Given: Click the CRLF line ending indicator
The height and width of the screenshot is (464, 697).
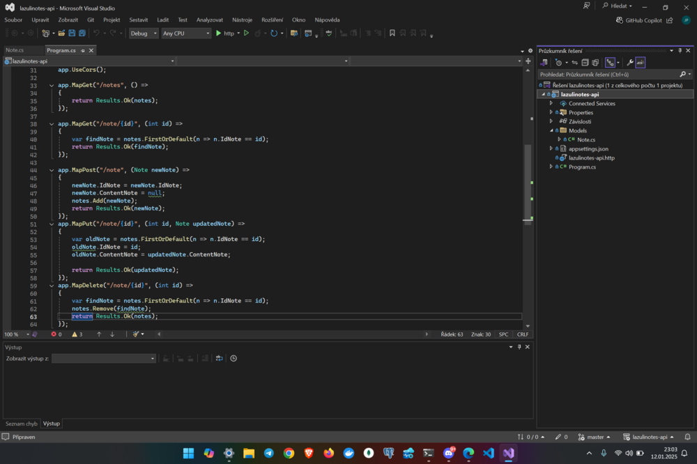Looking at the screenshot, I should pos(523,334).
